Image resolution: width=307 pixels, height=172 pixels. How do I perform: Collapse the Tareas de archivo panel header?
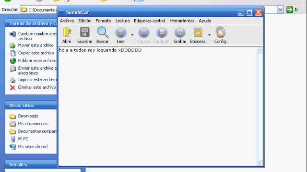[31, 23]
